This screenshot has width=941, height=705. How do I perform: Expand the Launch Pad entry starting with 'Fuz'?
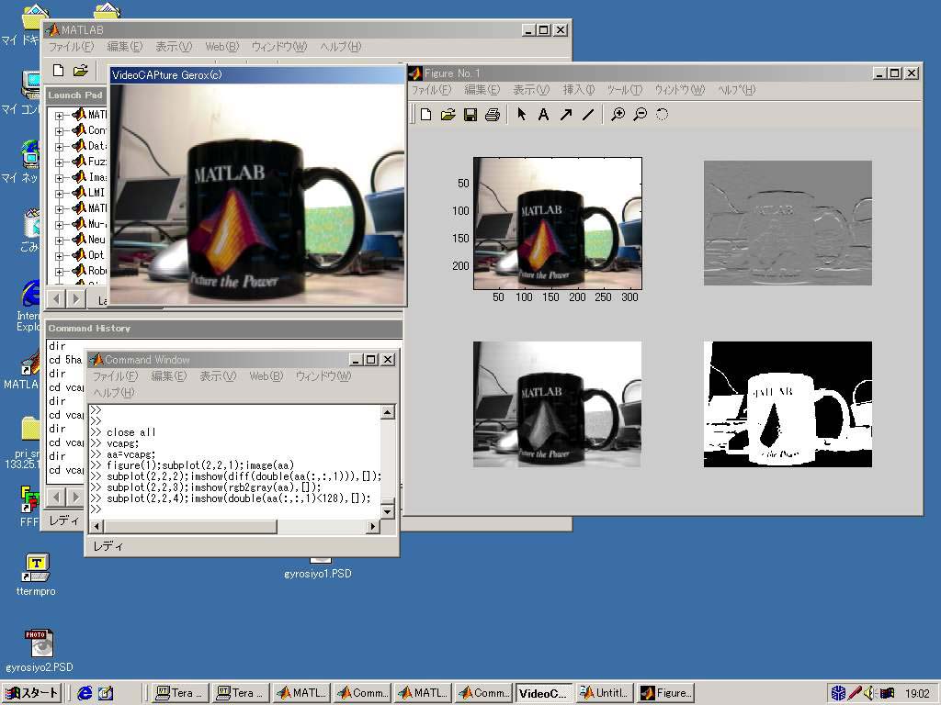click(59, 162)
